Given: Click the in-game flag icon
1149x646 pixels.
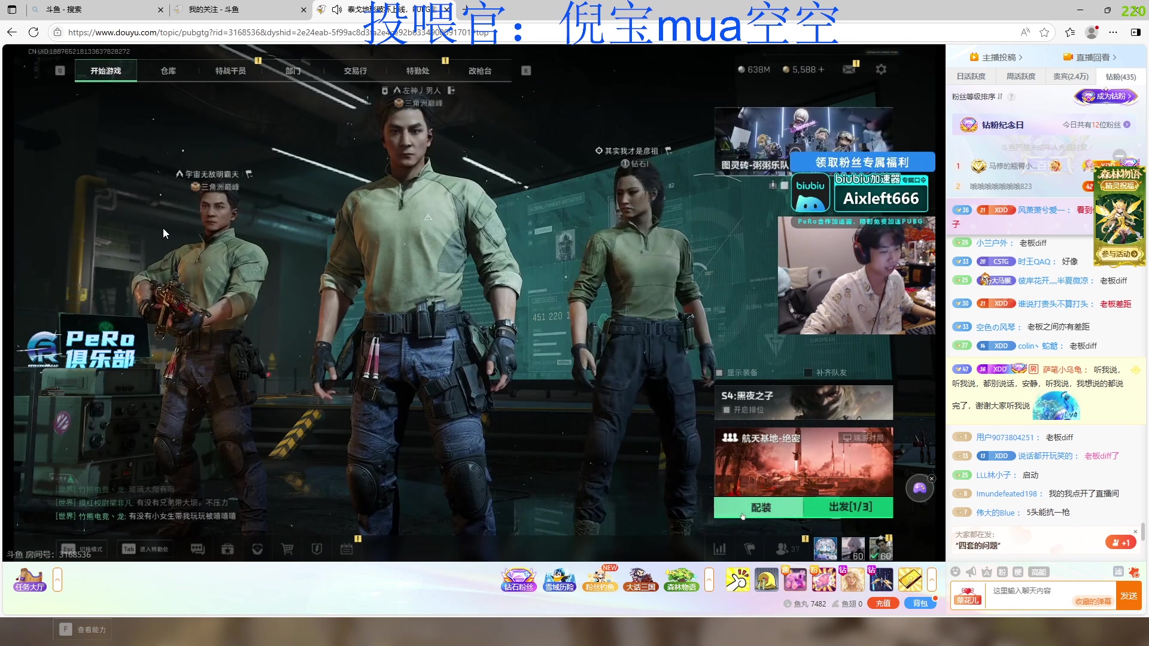Looking at the screenshot, I should tap(749, 549).
